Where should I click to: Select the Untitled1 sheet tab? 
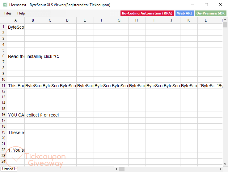point(9,169)
